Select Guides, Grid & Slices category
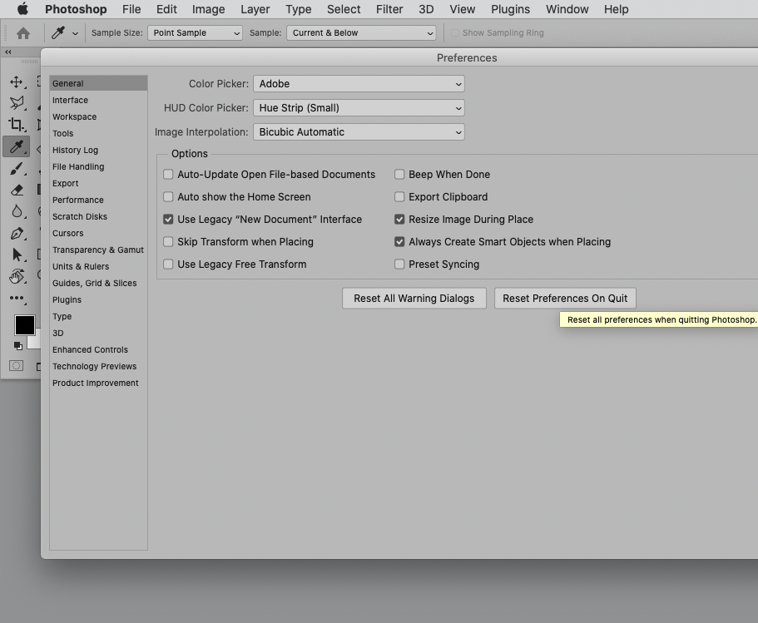 coord(99,284)
